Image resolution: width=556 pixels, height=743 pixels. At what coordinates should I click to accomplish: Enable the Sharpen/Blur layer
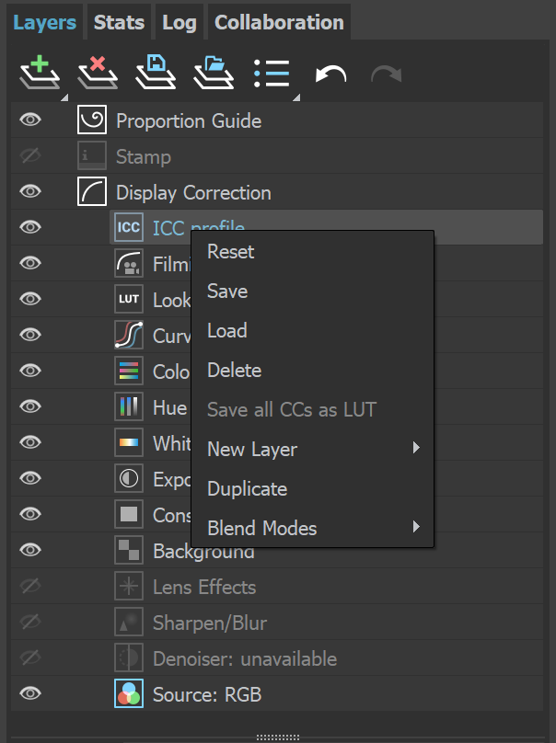(30, 622)
